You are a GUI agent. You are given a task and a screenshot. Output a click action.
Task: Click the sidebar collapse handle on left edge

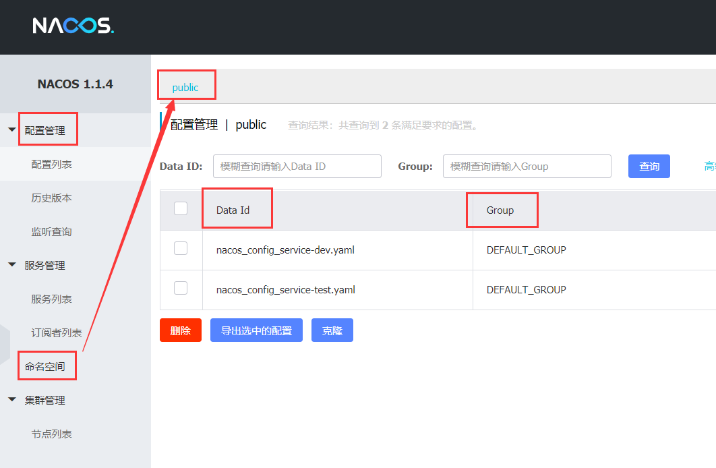click(x=5, y=345)
